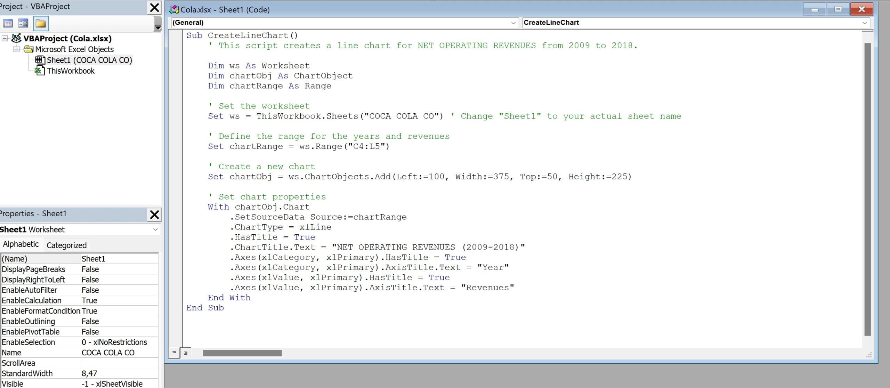Click the View Object icon in Project panel
Viewport: 890px width, 388px height.
(23, 24)
